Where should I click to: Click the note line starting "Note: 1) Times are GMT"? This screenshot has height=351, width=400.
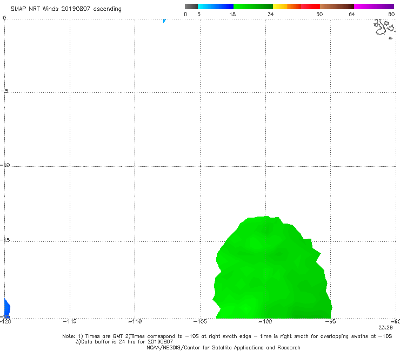click(x=227, y=336)
